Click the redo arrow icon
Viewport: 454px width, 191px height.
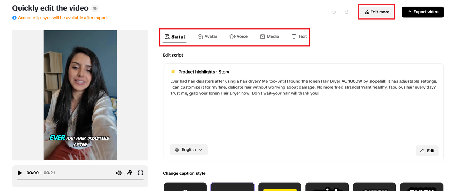pyautogui.click(x=347, y=12)
